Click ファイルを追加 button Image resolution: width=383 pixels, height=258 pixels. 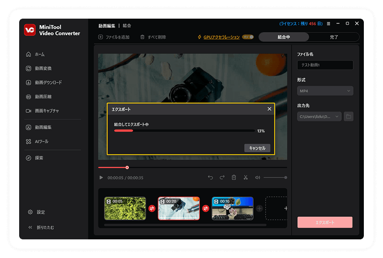(x=114, y=37)
